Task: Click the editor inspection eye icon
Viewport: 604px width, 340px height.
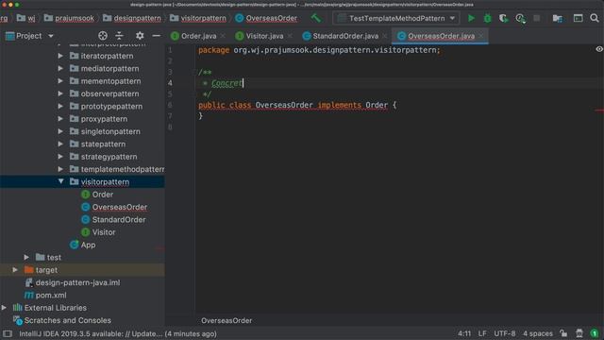Action: tap(599, 49)
